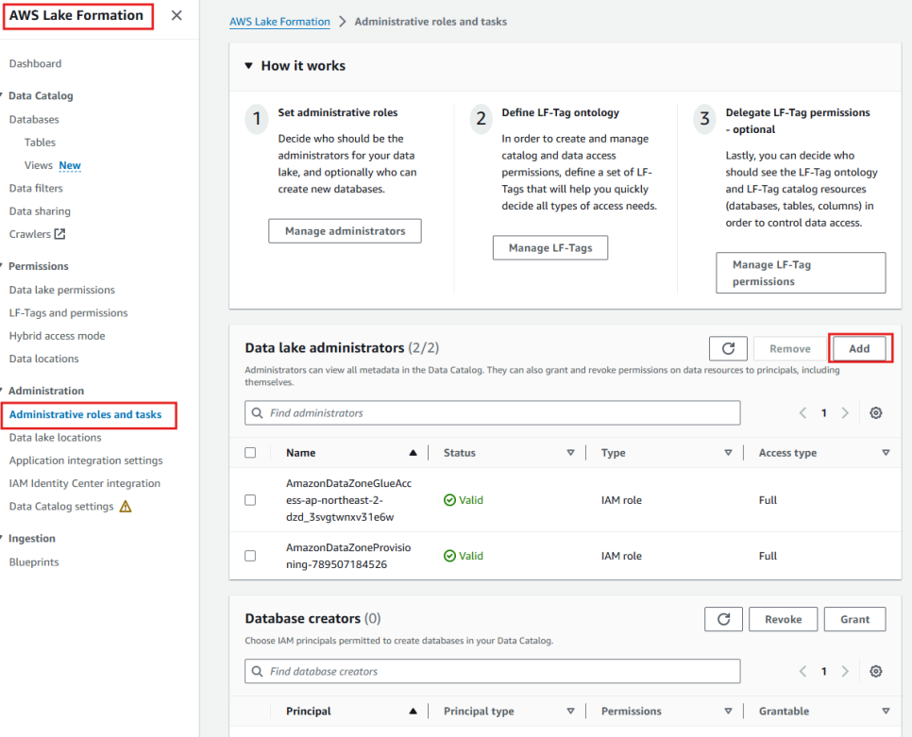The image size is (912, 737).
Task: Focus the Find administrators search field
Action: [492, 412]
